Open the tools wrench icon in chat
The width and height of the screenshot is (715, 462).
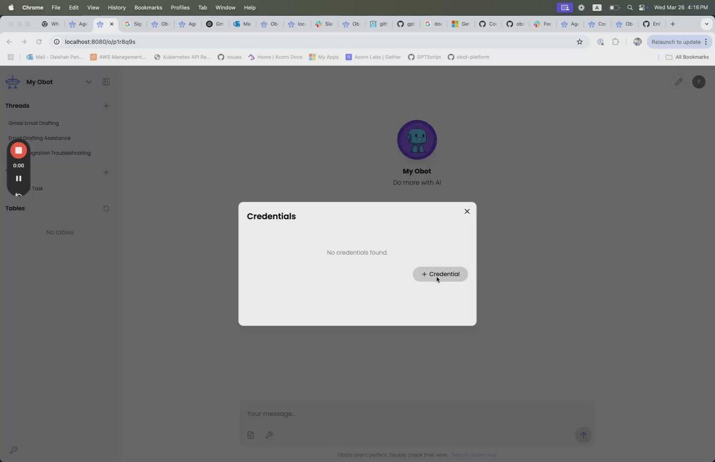click(269, 435)
